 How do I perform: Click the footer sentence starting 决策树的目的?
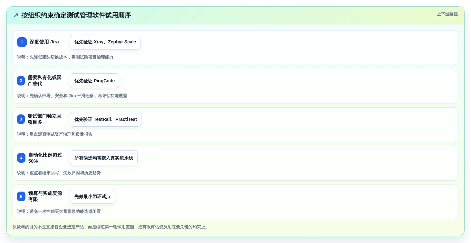(111, 227)
